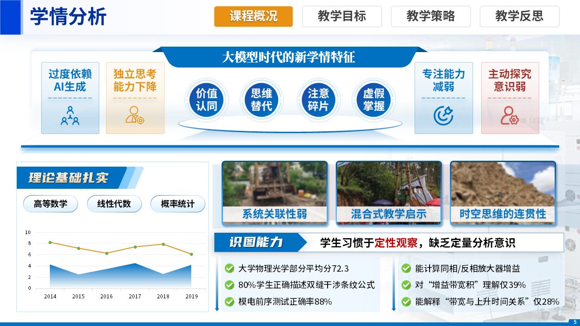Click the 过度依赖AI生成 card title
580x326 pixels.
(70, 80)
